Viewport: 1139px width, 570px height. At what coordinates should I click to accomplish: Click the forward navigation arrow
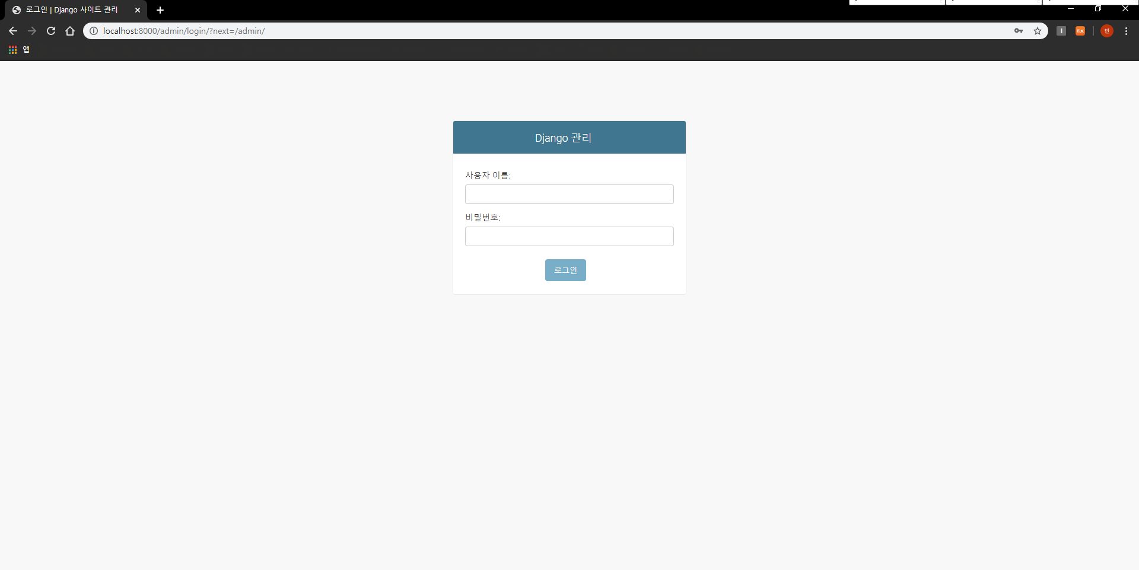32,31
